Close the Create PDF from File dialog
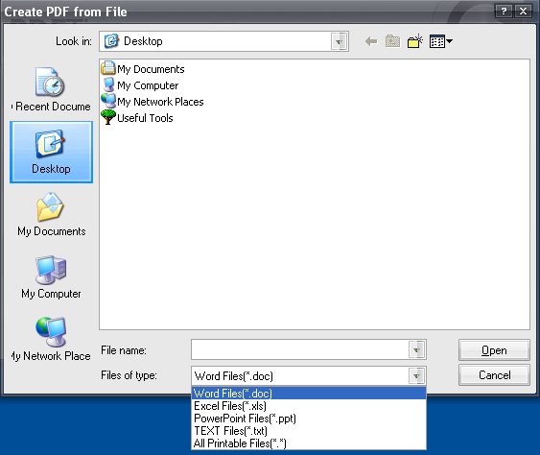The width and height of the screenshot is (540, 455). pos(523,12)
